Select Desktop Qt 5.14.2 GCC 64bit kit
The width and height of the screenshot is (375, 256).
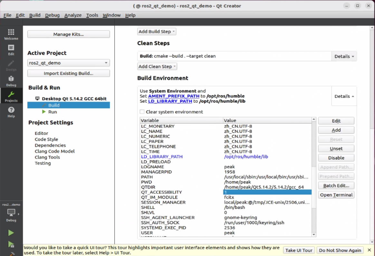pyautogui.click(x=74, y=99)
